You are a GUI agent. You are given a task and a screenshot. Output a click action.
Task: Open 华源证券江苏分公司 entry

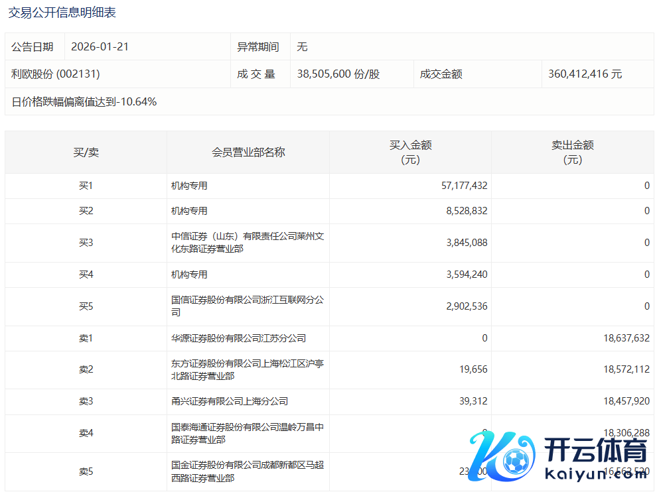(238, 338)
